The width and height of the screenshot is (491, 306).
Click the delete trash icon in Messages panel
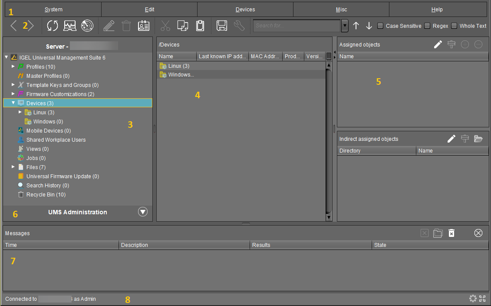(x=451, y=233)
